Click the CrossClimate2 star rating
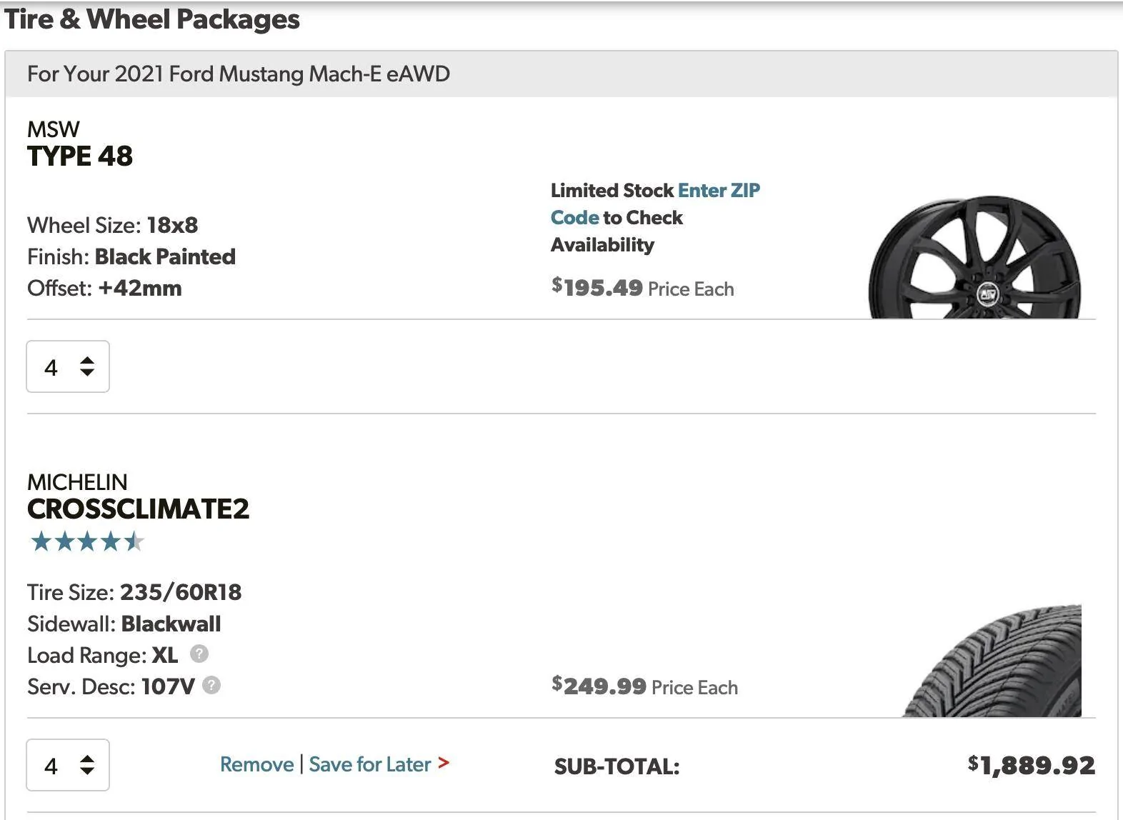Screen dimensions: 1123x820 click(86, 541)
